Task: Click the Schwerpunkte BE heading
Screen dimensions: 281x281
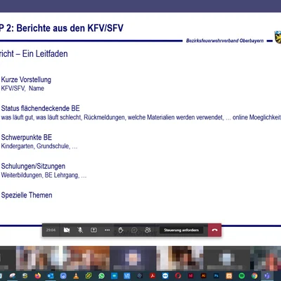Action: click(x=27, y=137)
